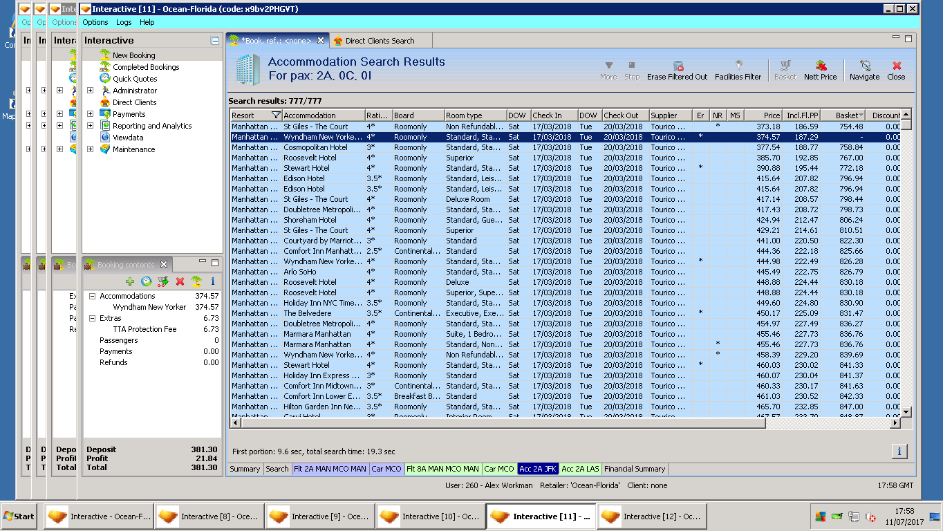Select the The Belvedere row
Image resolution: width=943 pixels, height=531 pixels.
click(566, 313)
